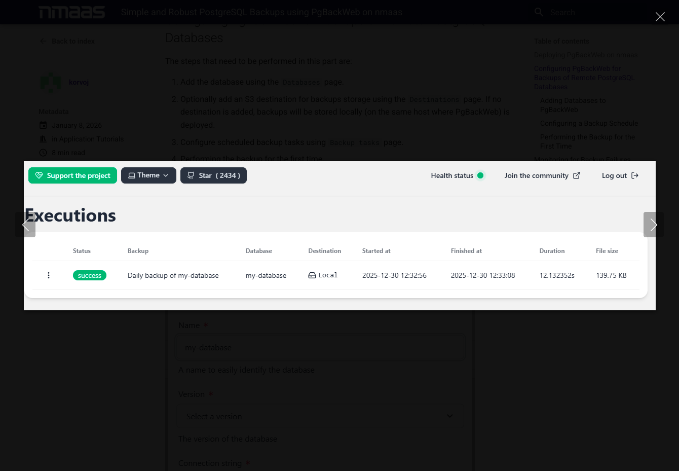Click the back arrow beside Back to index
Viewport: 679px width, 471px height.
(43, 41)
